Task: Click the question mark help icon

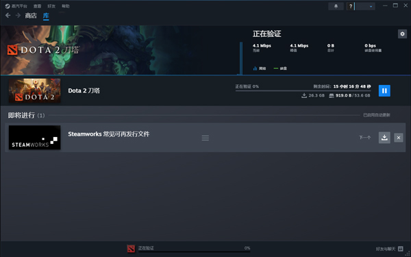Action: [351, 6]
